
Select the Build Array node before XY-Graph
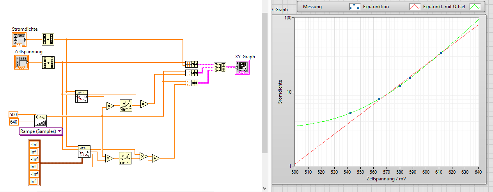pyautogui.click(x=220, y=67)
